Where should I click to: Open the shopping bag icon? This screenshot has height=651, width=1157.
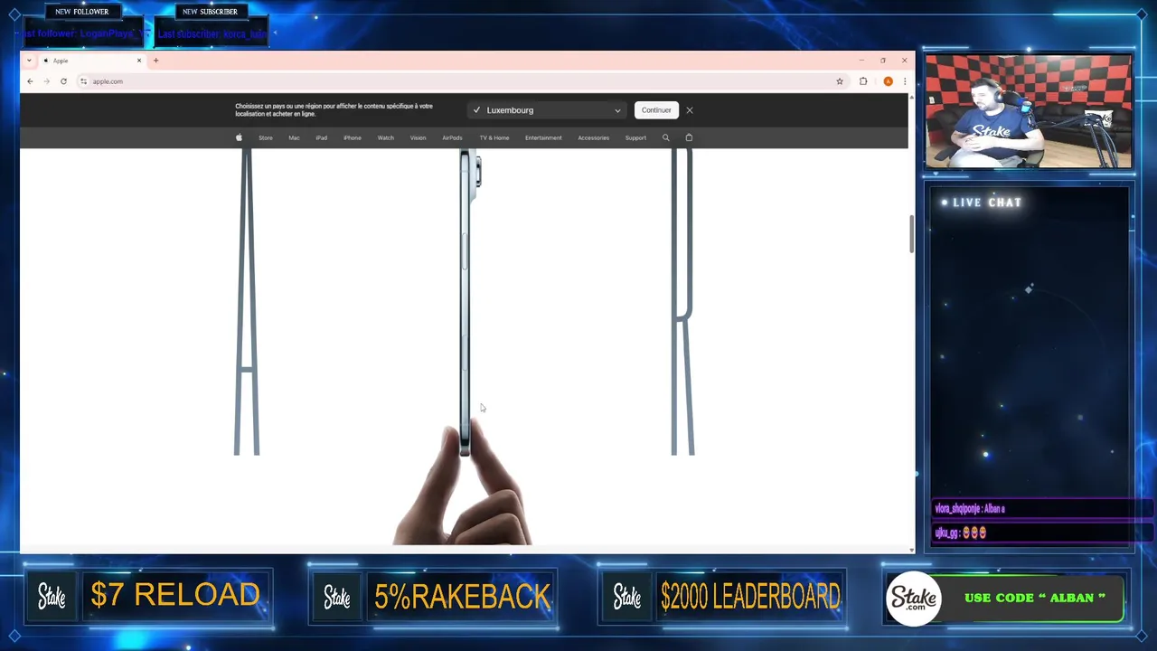pos(689,137)
